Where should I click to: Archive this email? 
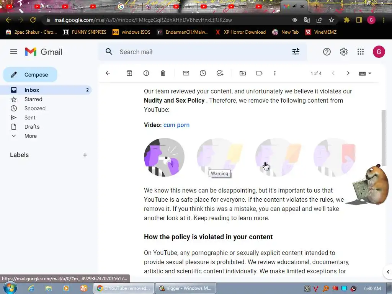[x=129, y=73]
